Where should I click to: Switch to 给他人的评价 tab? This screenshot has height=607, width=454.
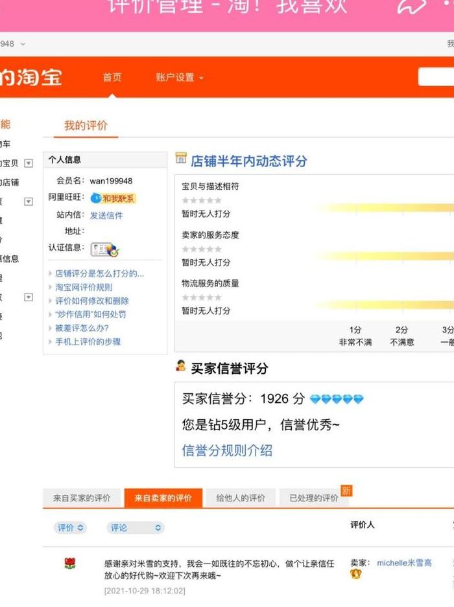pyautogui.click(x=241, y=498)
